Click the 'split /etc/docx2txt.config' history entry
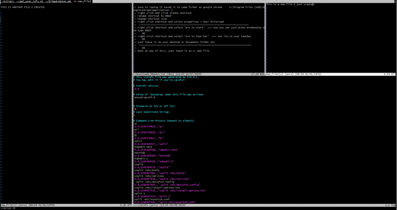This screenshot has width=397, height=210. tap(154, 182)
